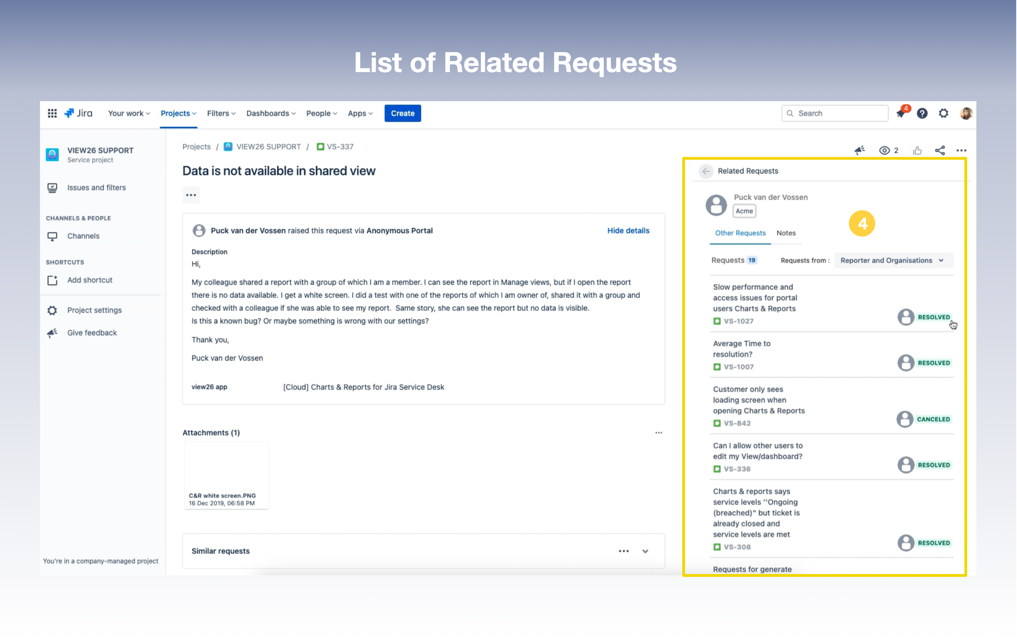Open C&R white screen.PNG attachment
Image resolution: width=1017 pixels, height=639 pixels.
226,475
